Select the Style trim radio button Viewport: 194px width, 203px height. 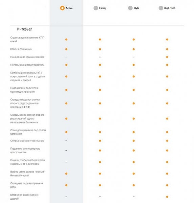(130, 8)
